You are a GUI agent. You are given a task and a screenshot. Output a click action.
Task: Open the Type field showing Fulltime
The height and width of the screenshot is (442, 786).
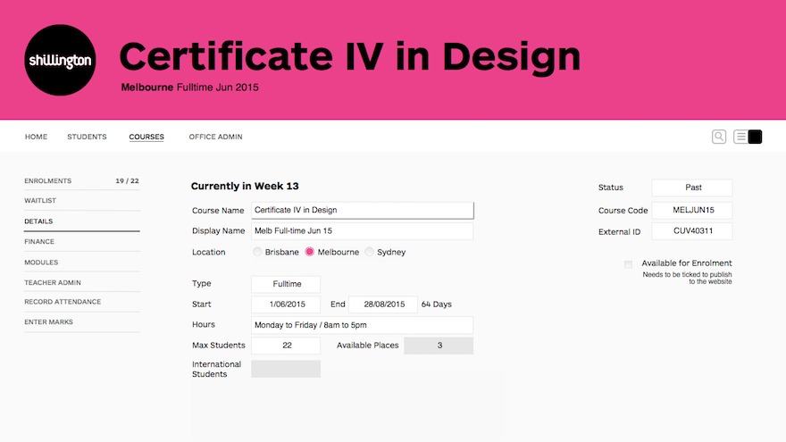[286, 284]
